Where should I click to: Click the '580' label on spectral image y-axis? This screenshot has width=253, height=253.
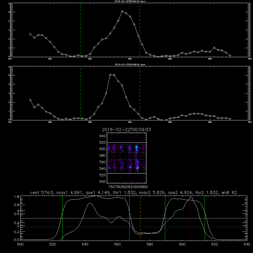point(103,155)
